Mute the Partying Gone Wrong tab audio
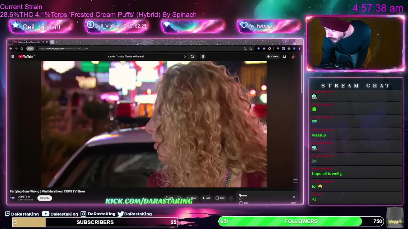408x229 pixels. pos(43,42)
